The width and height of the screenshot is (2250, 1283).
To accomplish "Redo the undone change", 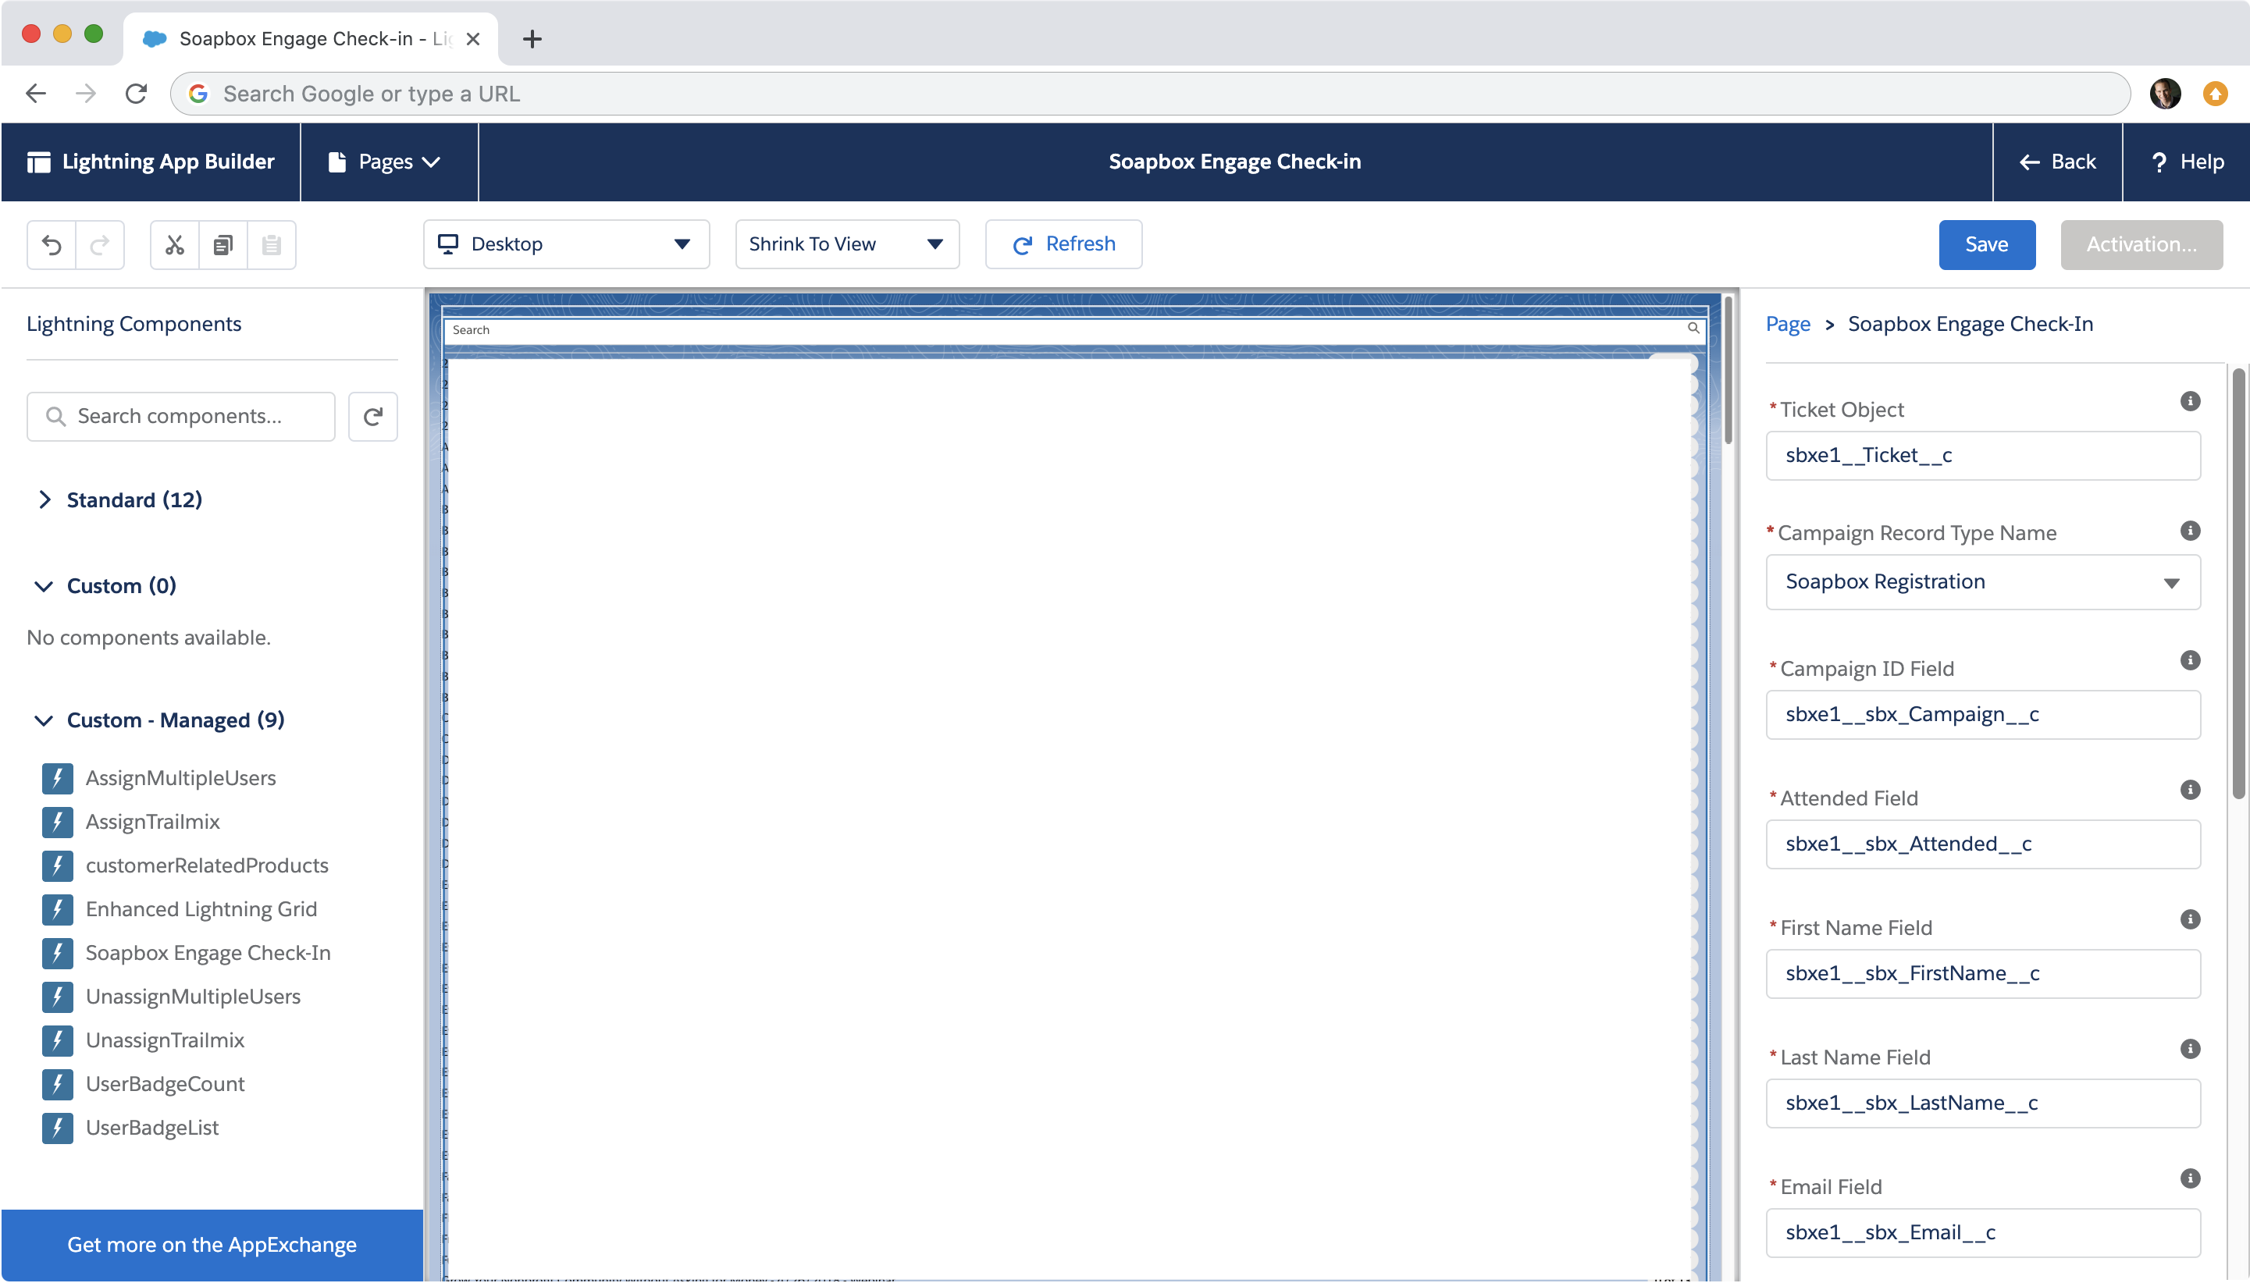I will 100,244.
